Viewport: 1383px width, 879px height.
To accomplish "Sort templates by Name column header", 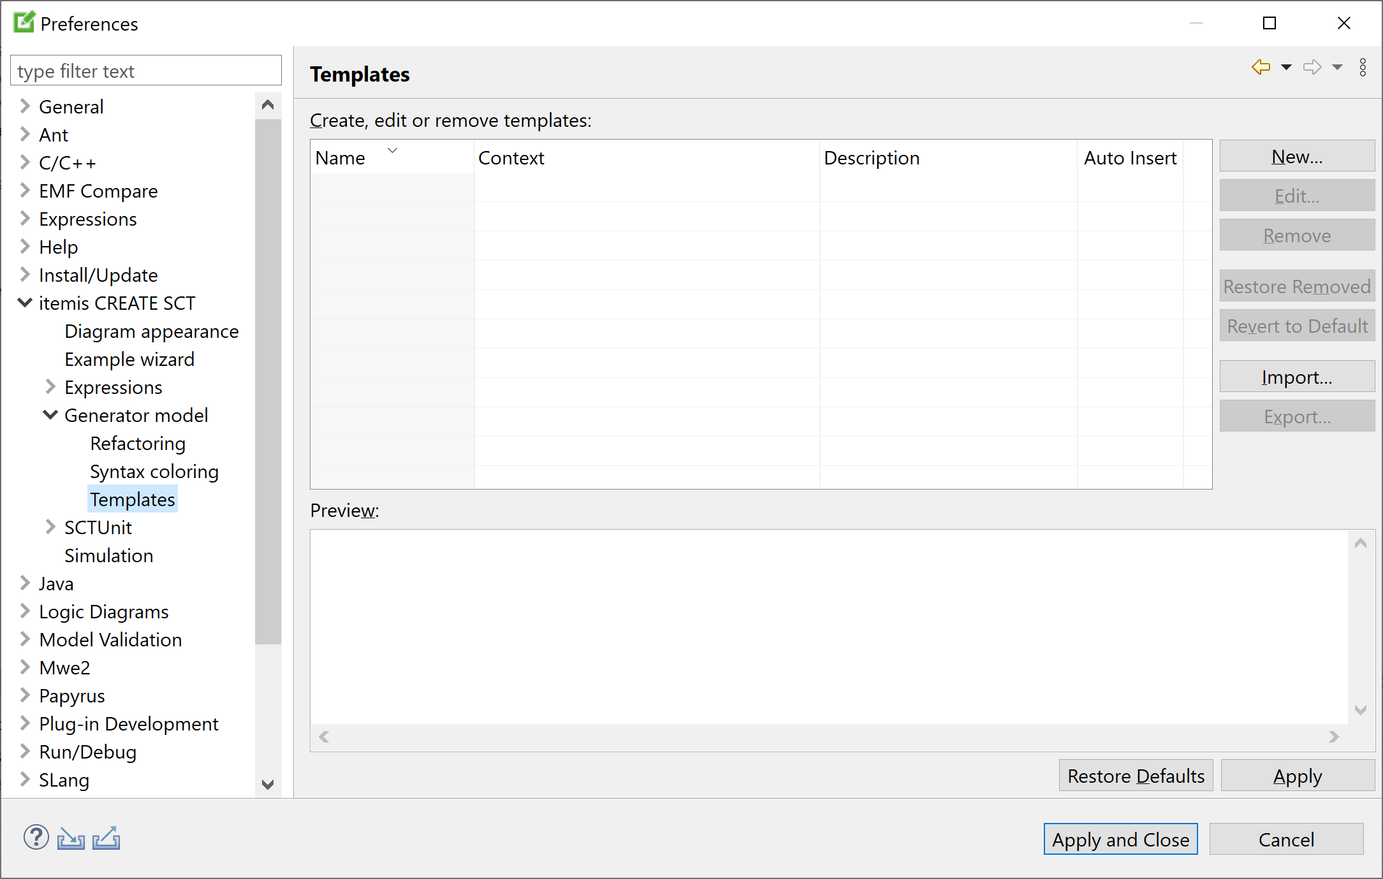I will coord(392,157).
